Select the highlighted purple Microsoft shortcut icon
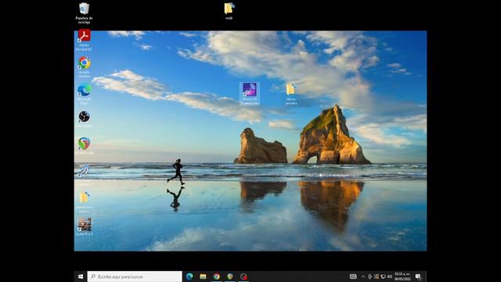This screenshot has height=282, width=501. pos(250,93)
